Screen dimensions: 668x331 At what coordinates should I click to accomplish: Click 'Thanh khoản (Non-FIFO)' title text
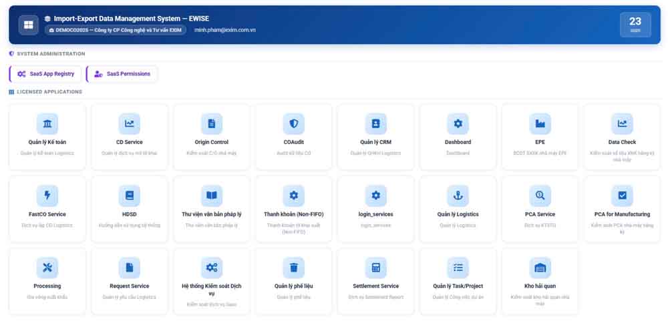point(293,214)
